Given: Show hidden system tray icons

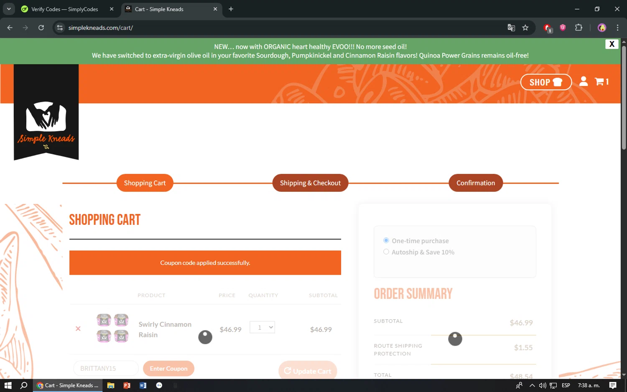Looking at the screenshot, I should click(x=532, y=385).
